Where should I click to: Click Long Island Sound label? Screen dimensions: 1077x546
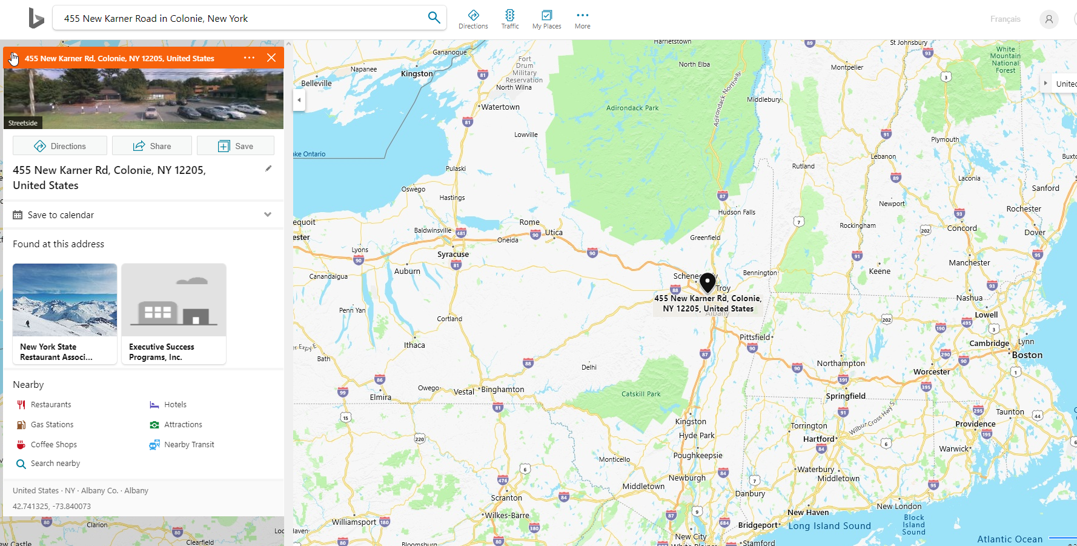pos(829,526)
